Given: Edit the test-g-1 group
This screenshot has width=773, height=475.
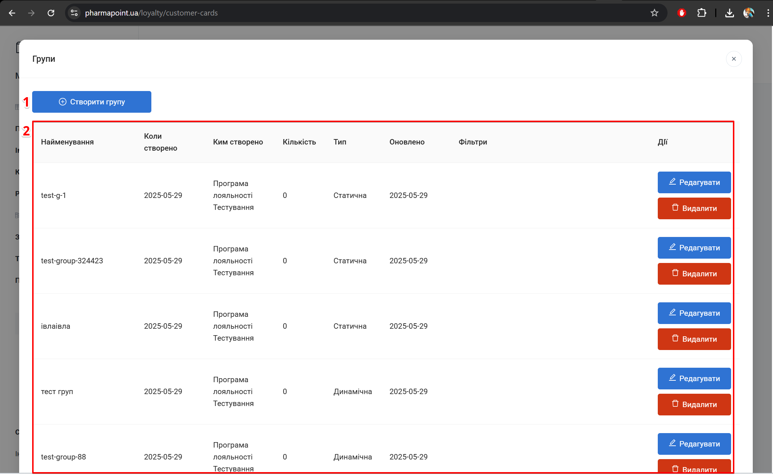Looking at the screenshot, I should tap(694, 182).
